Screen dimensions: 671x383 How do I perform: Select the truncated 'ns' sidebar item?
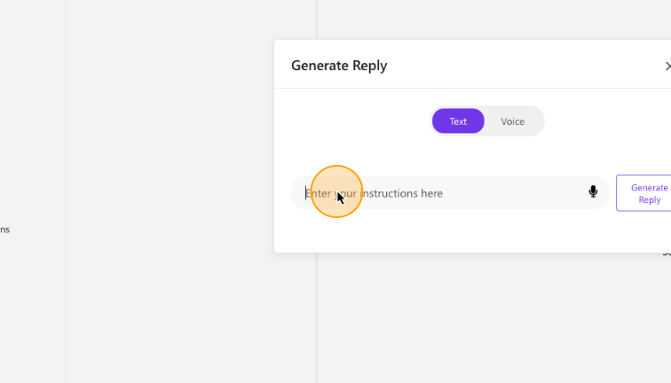(4, 230)
